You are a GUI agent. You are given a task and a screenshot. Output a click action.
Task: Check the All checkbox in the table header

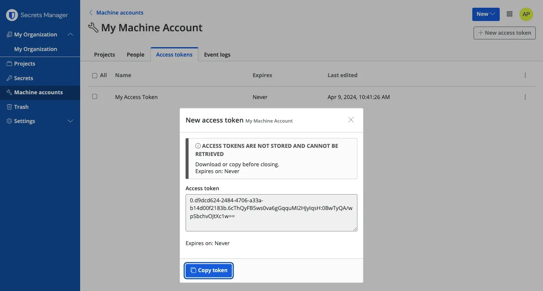click(94, 75)
